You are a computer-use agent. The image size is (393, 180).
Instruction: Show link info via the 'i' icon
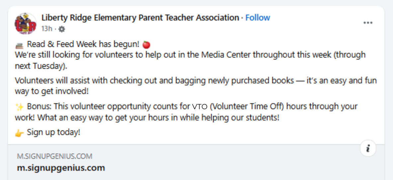pyautogui.click(x=368, y=149)
